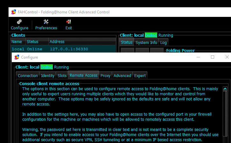Click green Online label in main window
This screenshot has width=231, height=143.
click(151, 35)
